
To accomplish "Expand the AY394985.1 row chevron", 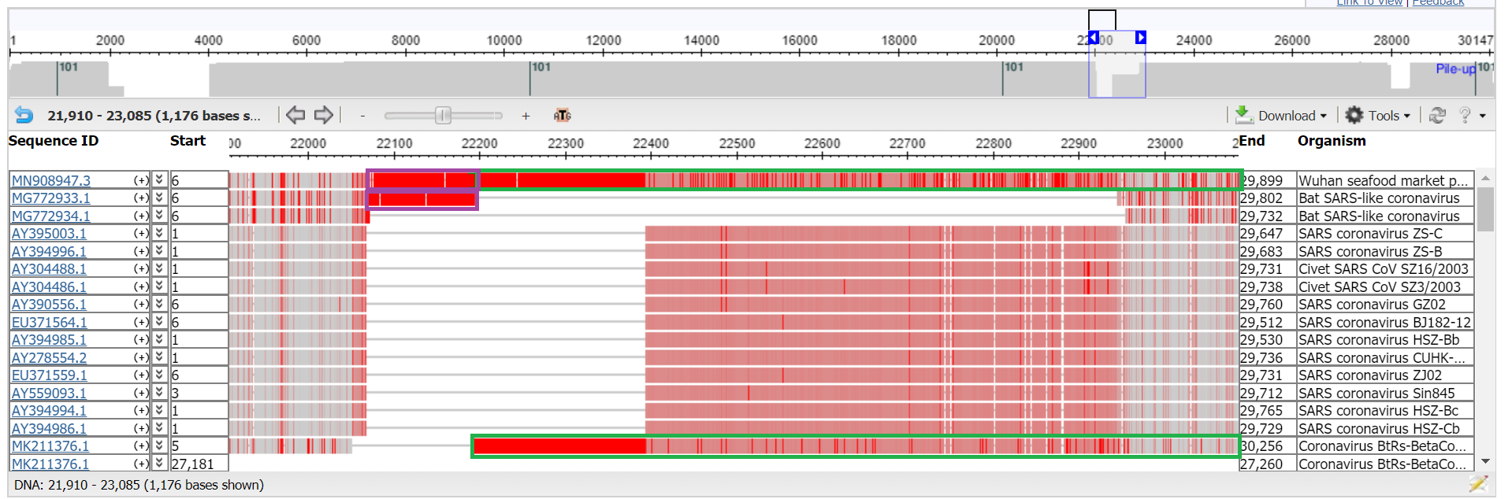I will click(x=159, y=339).
